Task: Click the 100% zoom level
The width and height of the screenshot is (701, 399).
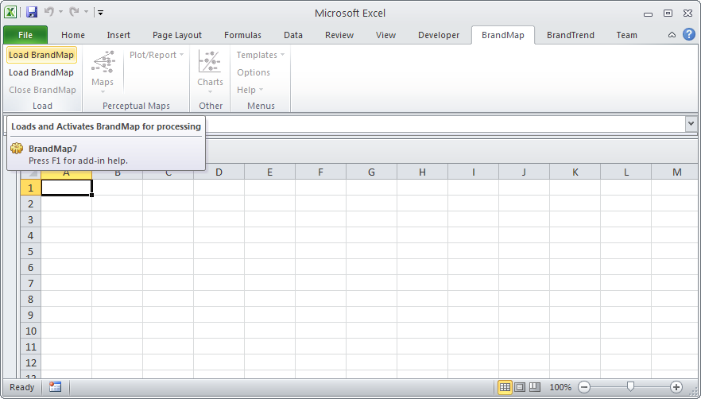Action: [x=560, y=387]
